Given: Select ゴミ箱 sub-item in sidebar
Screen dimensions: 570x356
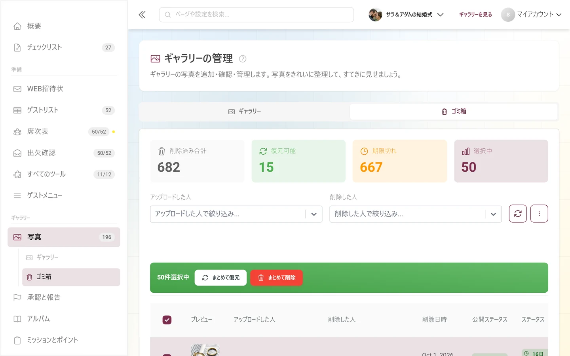Looking at the screenshot, I should (71, 277).
